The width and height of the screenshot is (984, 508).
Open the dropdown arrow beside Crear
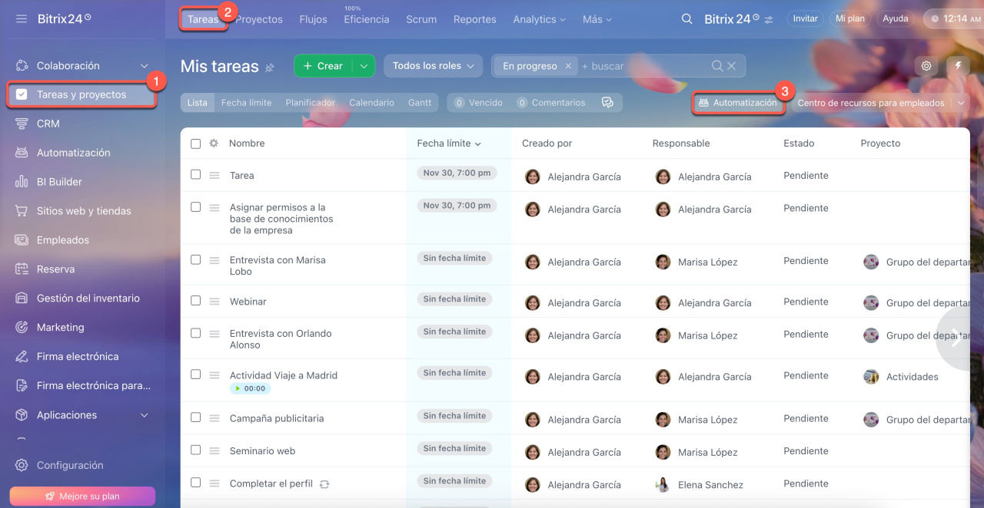tap(364, 66)
